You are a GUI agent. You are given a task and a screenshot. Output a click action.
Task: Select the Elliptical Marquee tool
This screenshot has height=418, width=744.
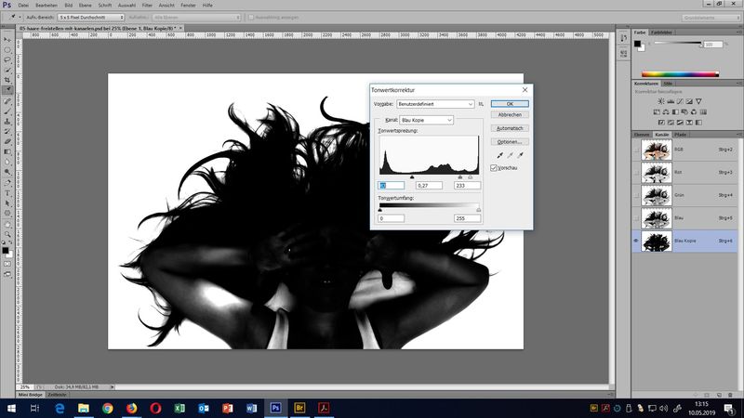(x=7, y=48)
